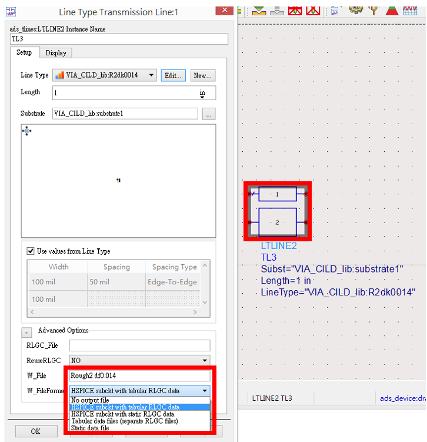Image resolution: width=427 pixels, height=442 pixels.
Task: Click the Substrate text field
Action: (125, 114)
